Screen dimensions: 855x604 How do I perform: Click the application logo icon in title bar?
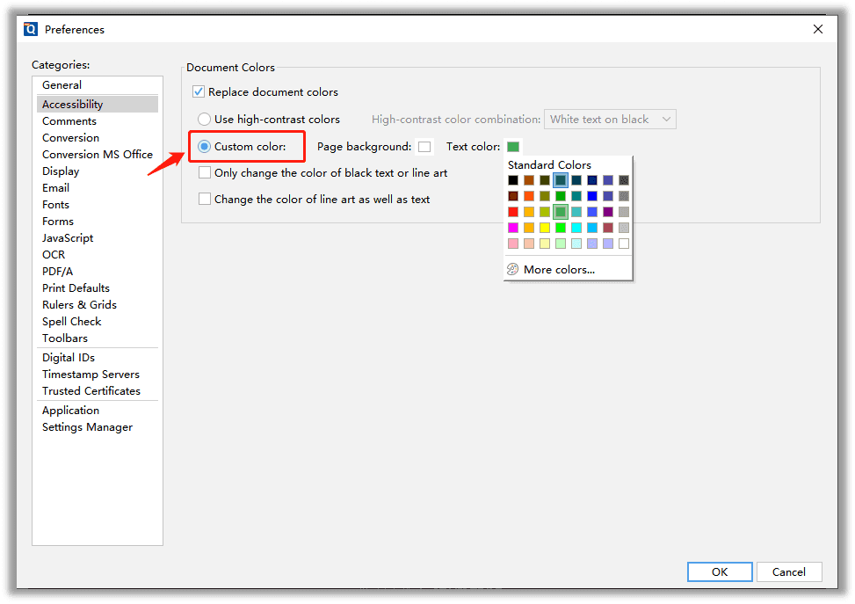[x=31, y=29]
